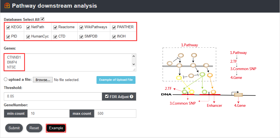Submit the pathway analysis form
Image resolution: width=280 pixels, height=138 pixels.
click(14, 128)
